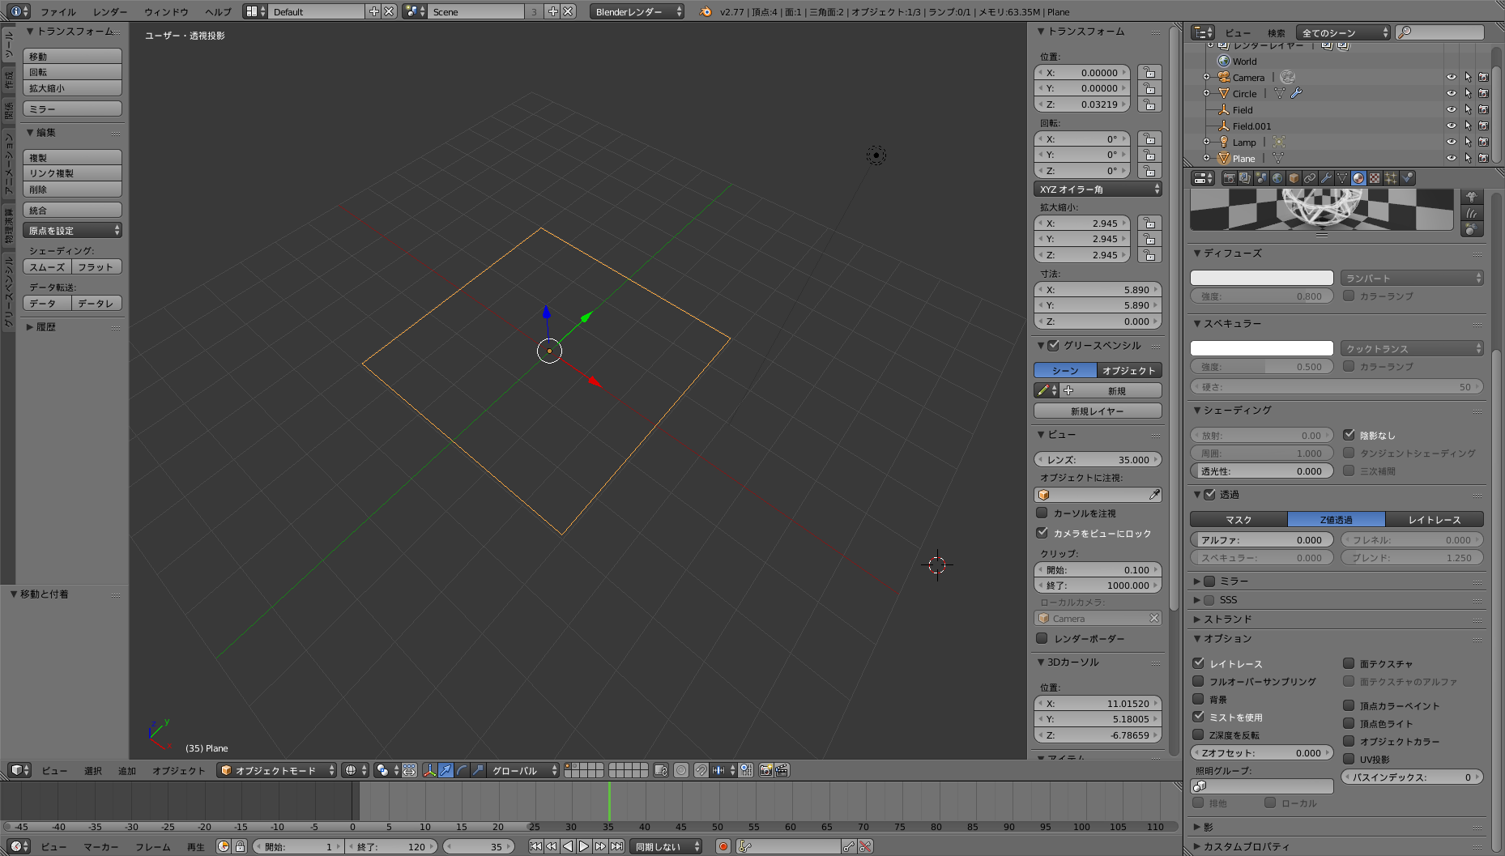Open the CookTorr (クックトランス) specular dropdown

coord(1412,348)
